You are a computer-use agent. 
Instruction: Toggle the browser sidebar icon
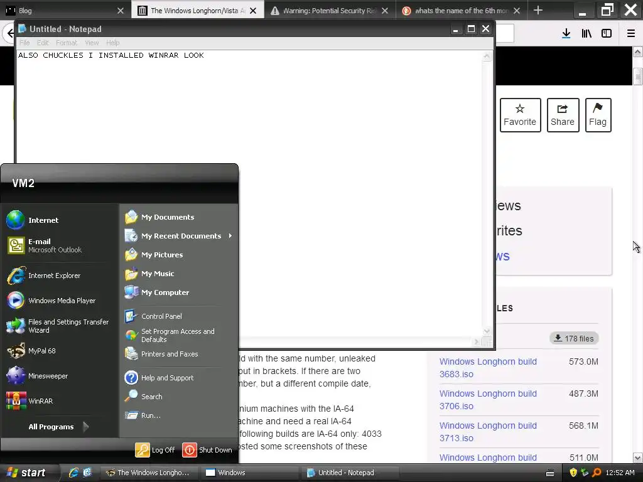(607, 34)
